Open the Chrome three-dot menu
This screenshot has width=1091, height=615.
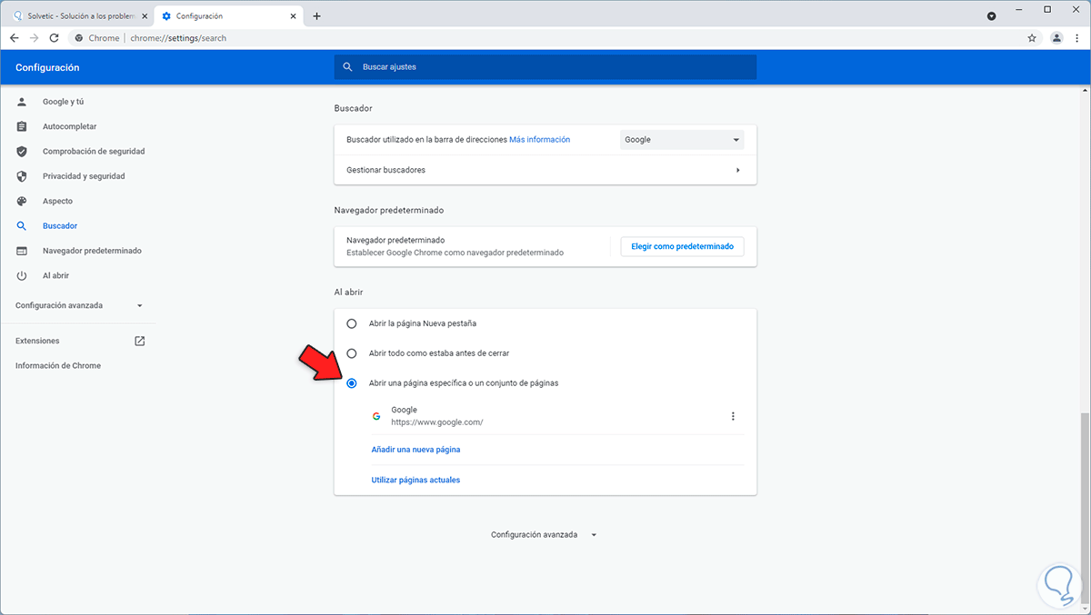(x=1077, y=38)
